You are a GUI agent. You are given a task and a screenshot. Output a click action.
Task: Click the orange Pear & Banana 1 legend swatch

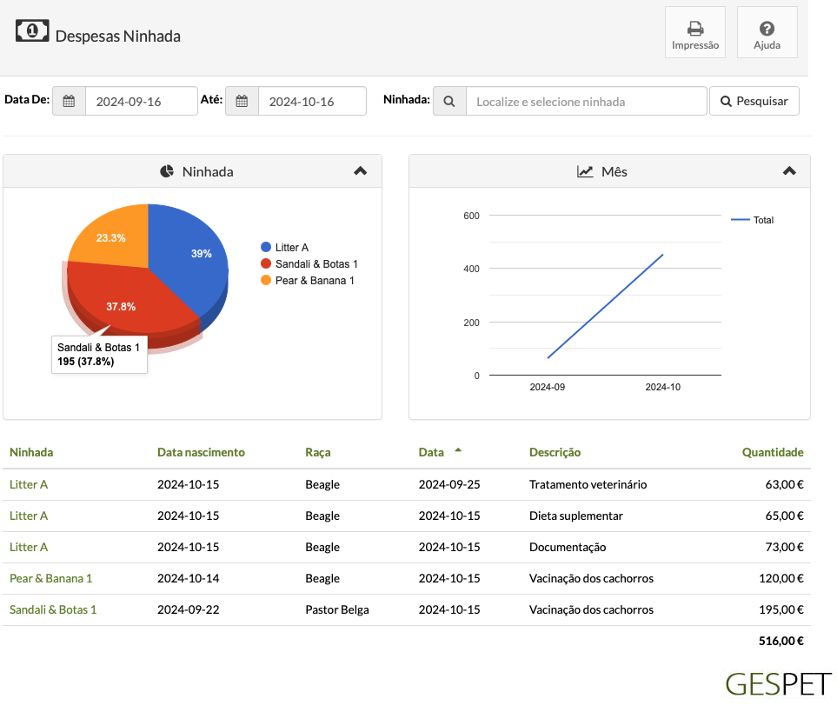tap(266, 280)
